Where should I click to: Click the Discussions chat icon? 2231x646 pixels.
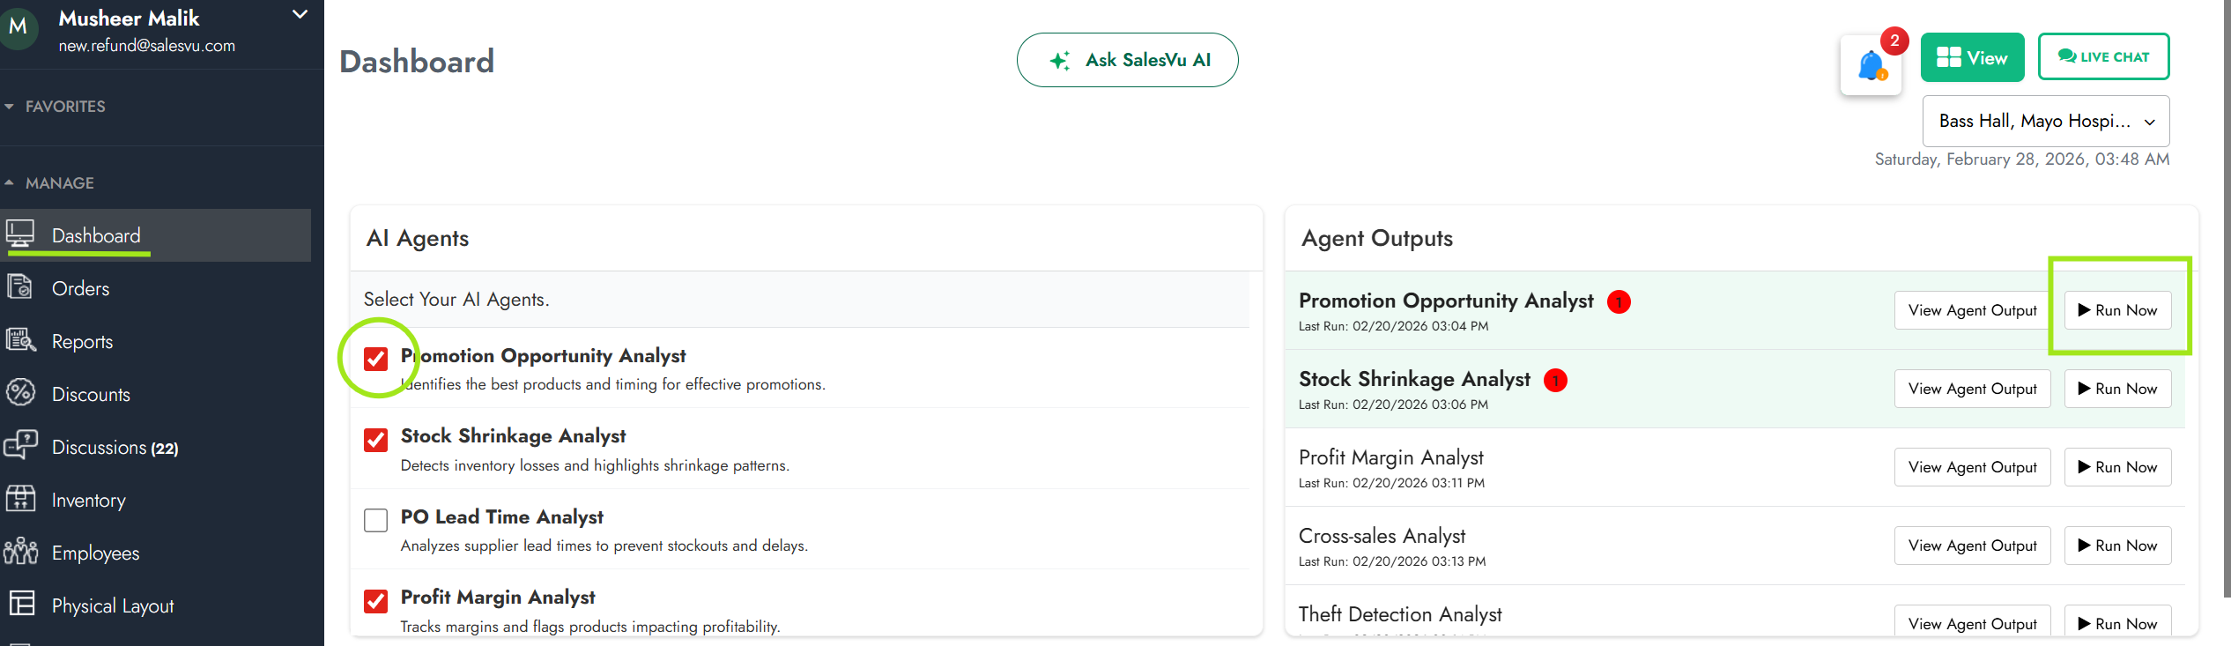pyautogui.click(x=20, y=446)
